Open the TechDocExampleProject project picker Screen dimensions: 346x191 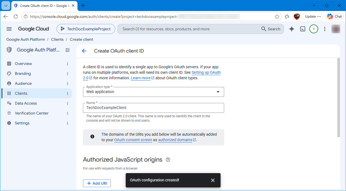coord(86,29)
